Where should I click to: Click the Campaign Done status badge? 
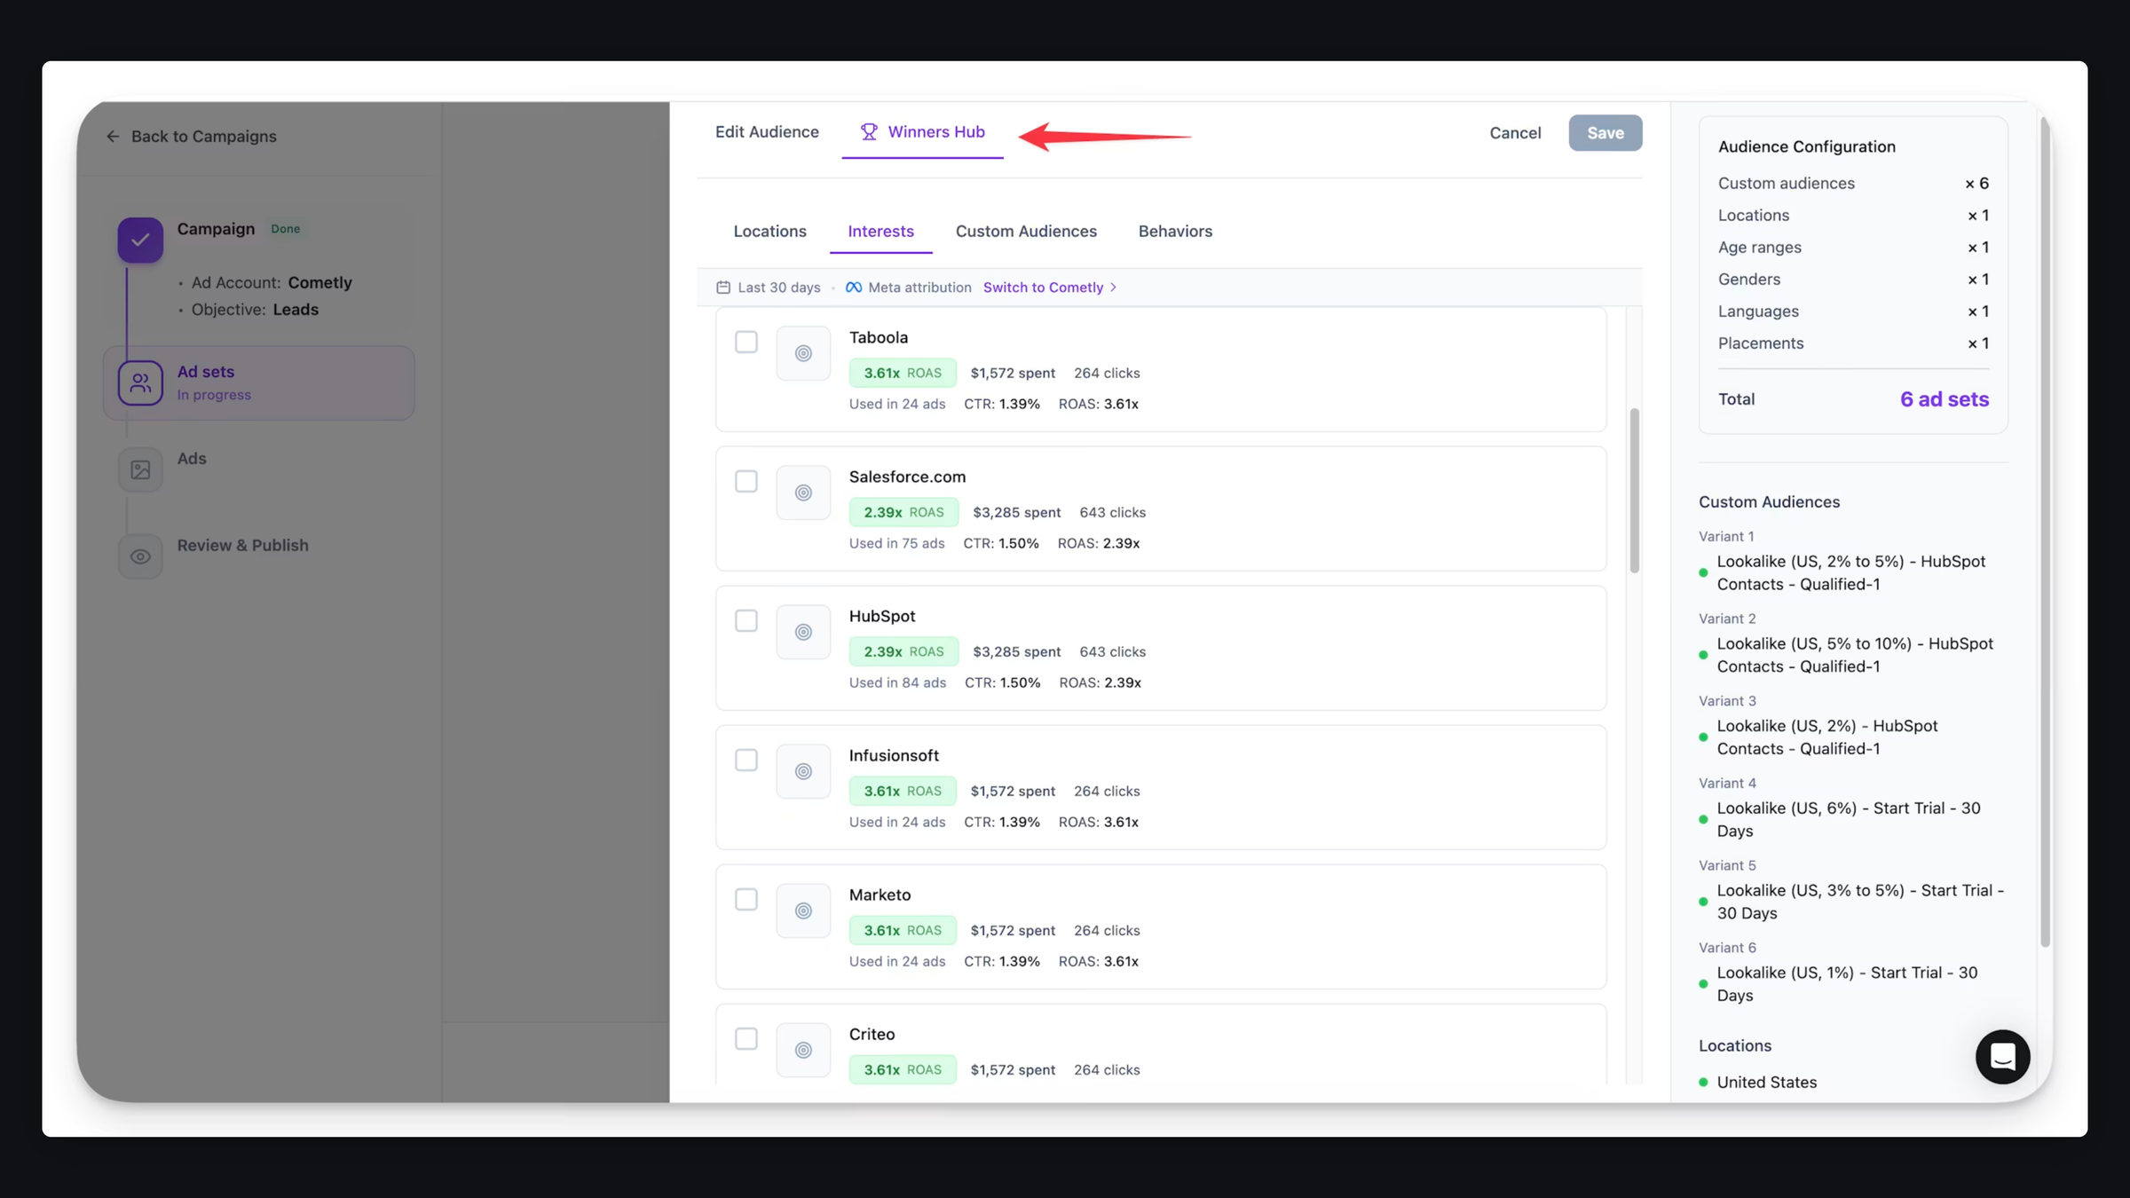pos(285,229)
